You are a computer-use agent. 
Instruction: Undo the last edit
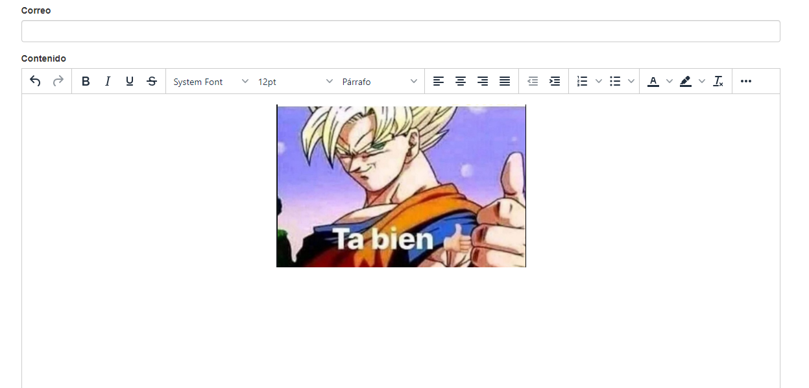click(x=36, y=81)
